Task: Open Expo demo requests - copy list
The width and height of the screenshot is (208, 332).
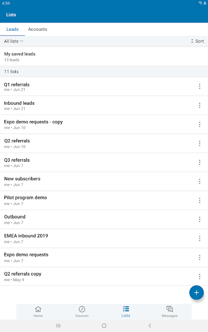Action: tap(97, 124)
